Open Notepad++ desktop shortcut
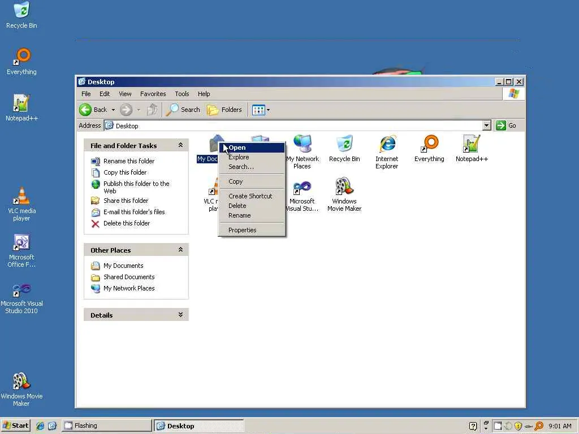Viewport: 579px width, 434px height. point(21,107)
